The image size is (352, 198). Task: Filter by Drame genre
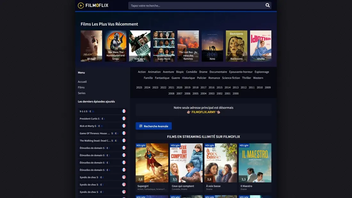coord(203,72)
